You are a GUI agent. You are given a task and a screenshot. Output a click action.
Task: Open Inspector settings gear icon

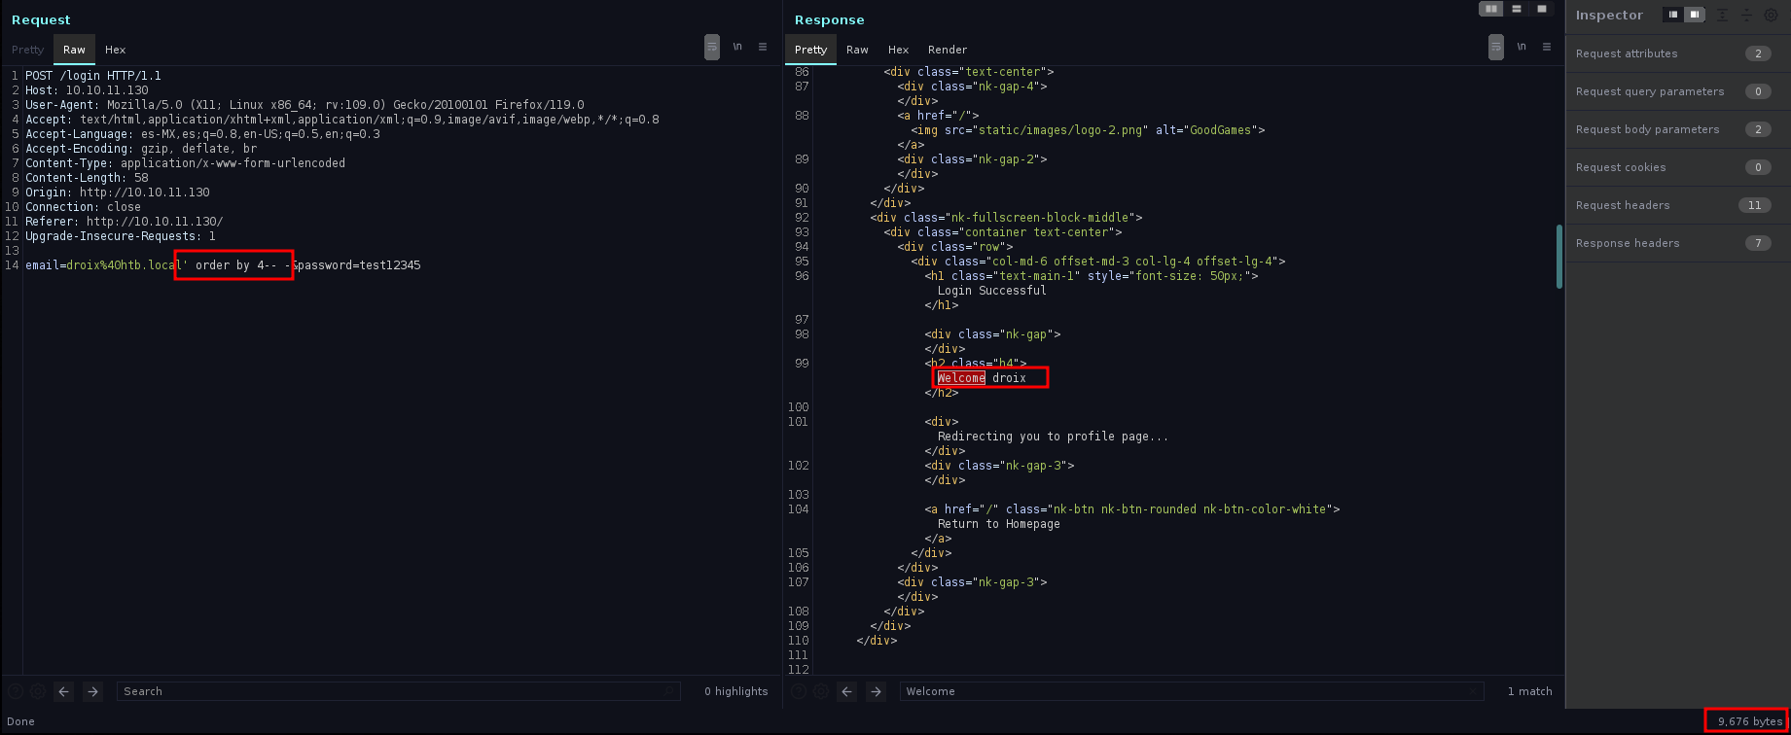click(x=1771, y=15)
